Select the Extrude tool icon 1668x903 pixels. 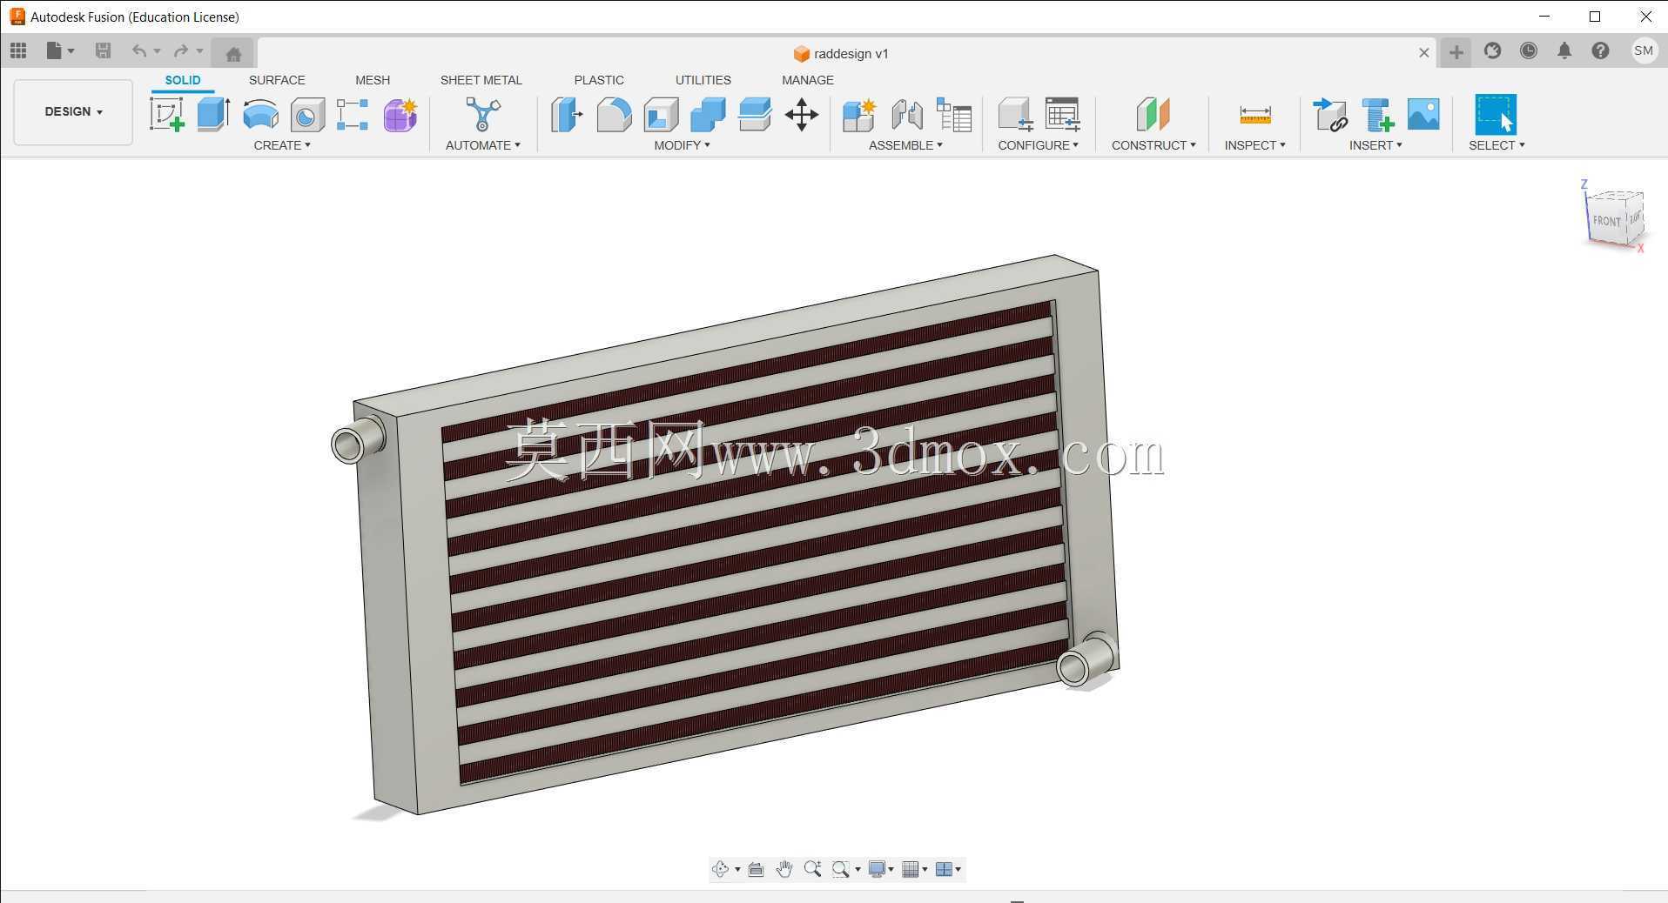click(213, 114)
